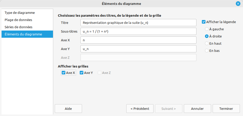Choose En bas legend position
The height and width of the screenshot is (116, 243).
(x=206, y=51)
